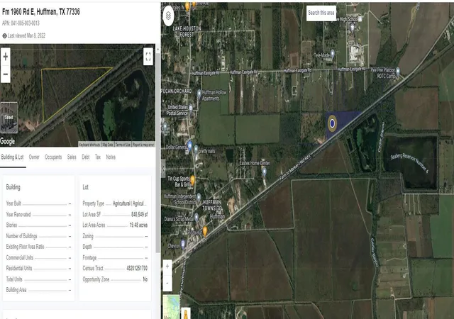Click the Diana's Scrap Metal pin
This screenshot has width=454, height=319.
tap(196, 217)
